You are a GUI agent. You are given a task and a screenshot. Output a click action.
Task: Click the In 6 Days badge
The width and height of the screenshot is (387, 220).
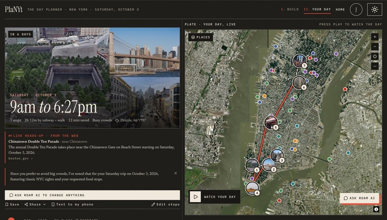21,34
